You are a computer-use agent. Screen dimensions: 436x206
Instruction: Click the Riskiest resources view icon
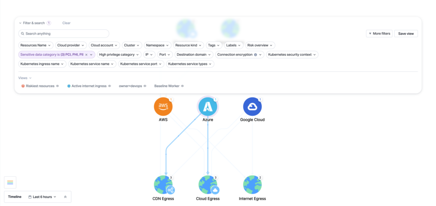click(x=23, y=86)
